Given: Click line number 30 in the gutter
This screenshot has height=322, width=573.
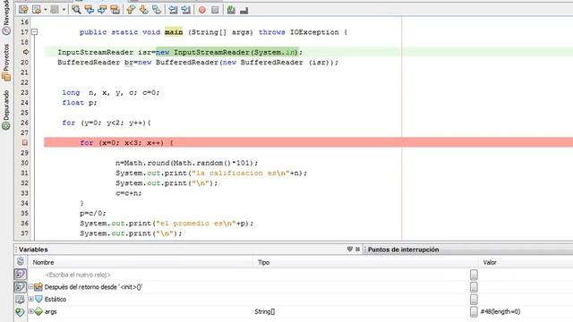Looking at the screenshot, I should 24,163.
